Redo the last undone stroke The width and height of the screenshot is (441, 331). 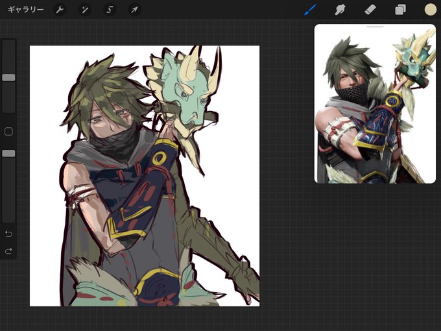(8, 251)
